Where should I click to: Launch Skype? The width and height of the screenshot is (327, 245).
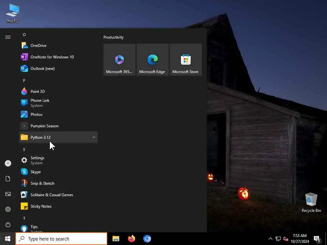pos(58,172)
